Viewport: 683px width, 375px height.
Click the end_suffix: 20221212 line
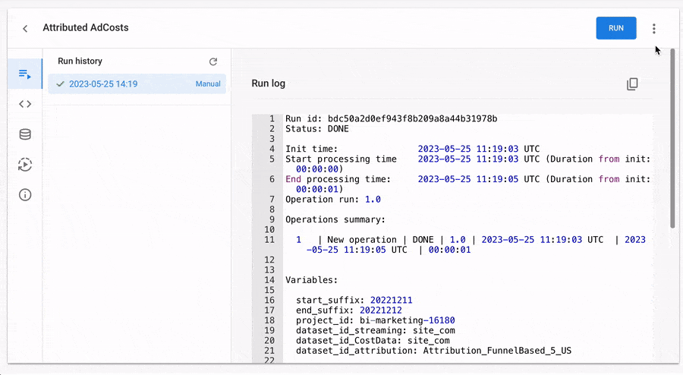(349, 310)
